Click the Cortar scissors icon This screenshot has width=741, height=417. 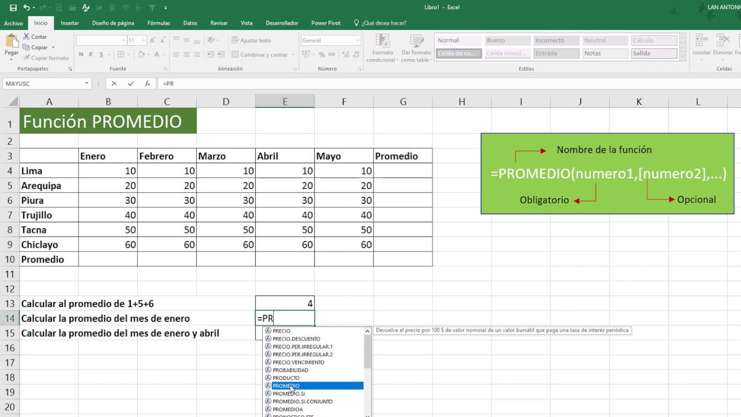(x=27, y=36)
